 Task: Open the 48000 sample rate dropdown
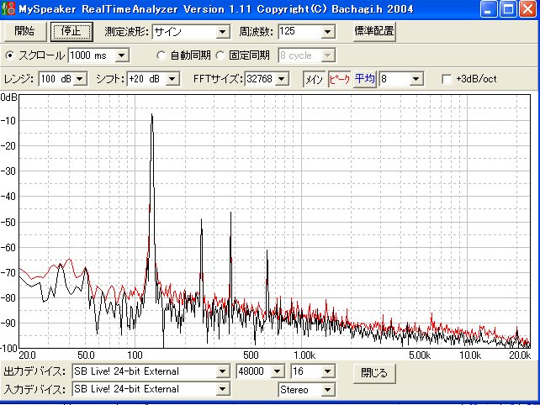[275, 371]
